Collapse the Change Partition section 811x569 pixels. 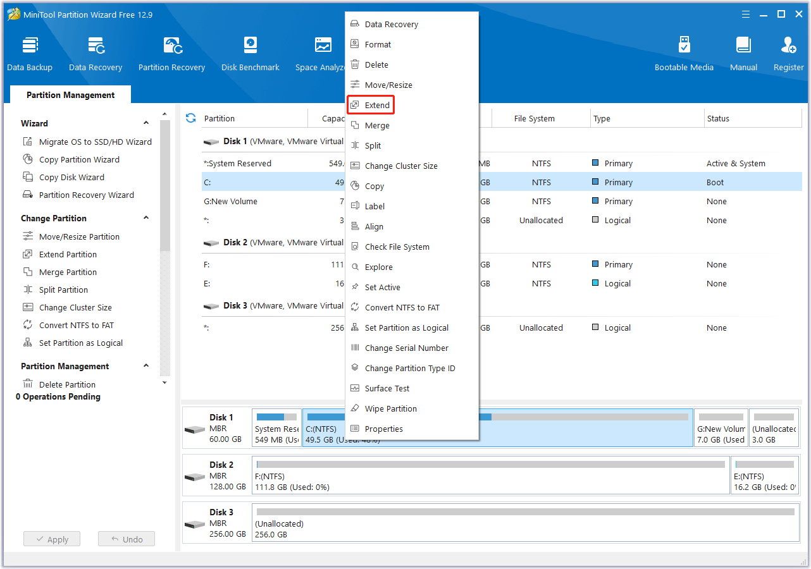click(146, 218)
